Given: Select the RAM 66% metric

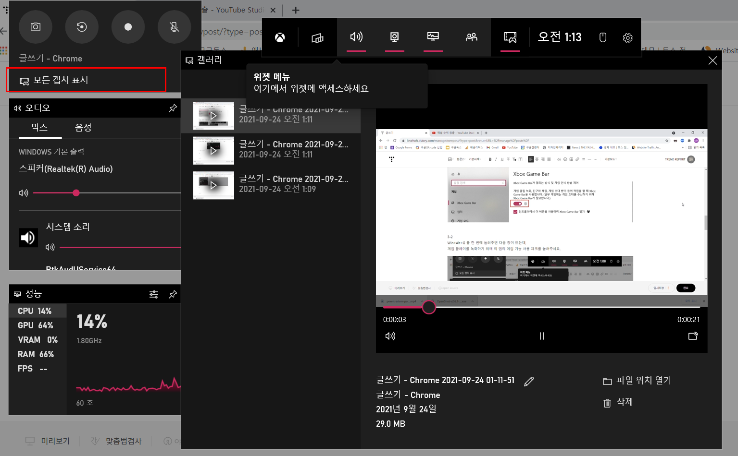Looking at the screenshot, I should (x=38, y=354).
